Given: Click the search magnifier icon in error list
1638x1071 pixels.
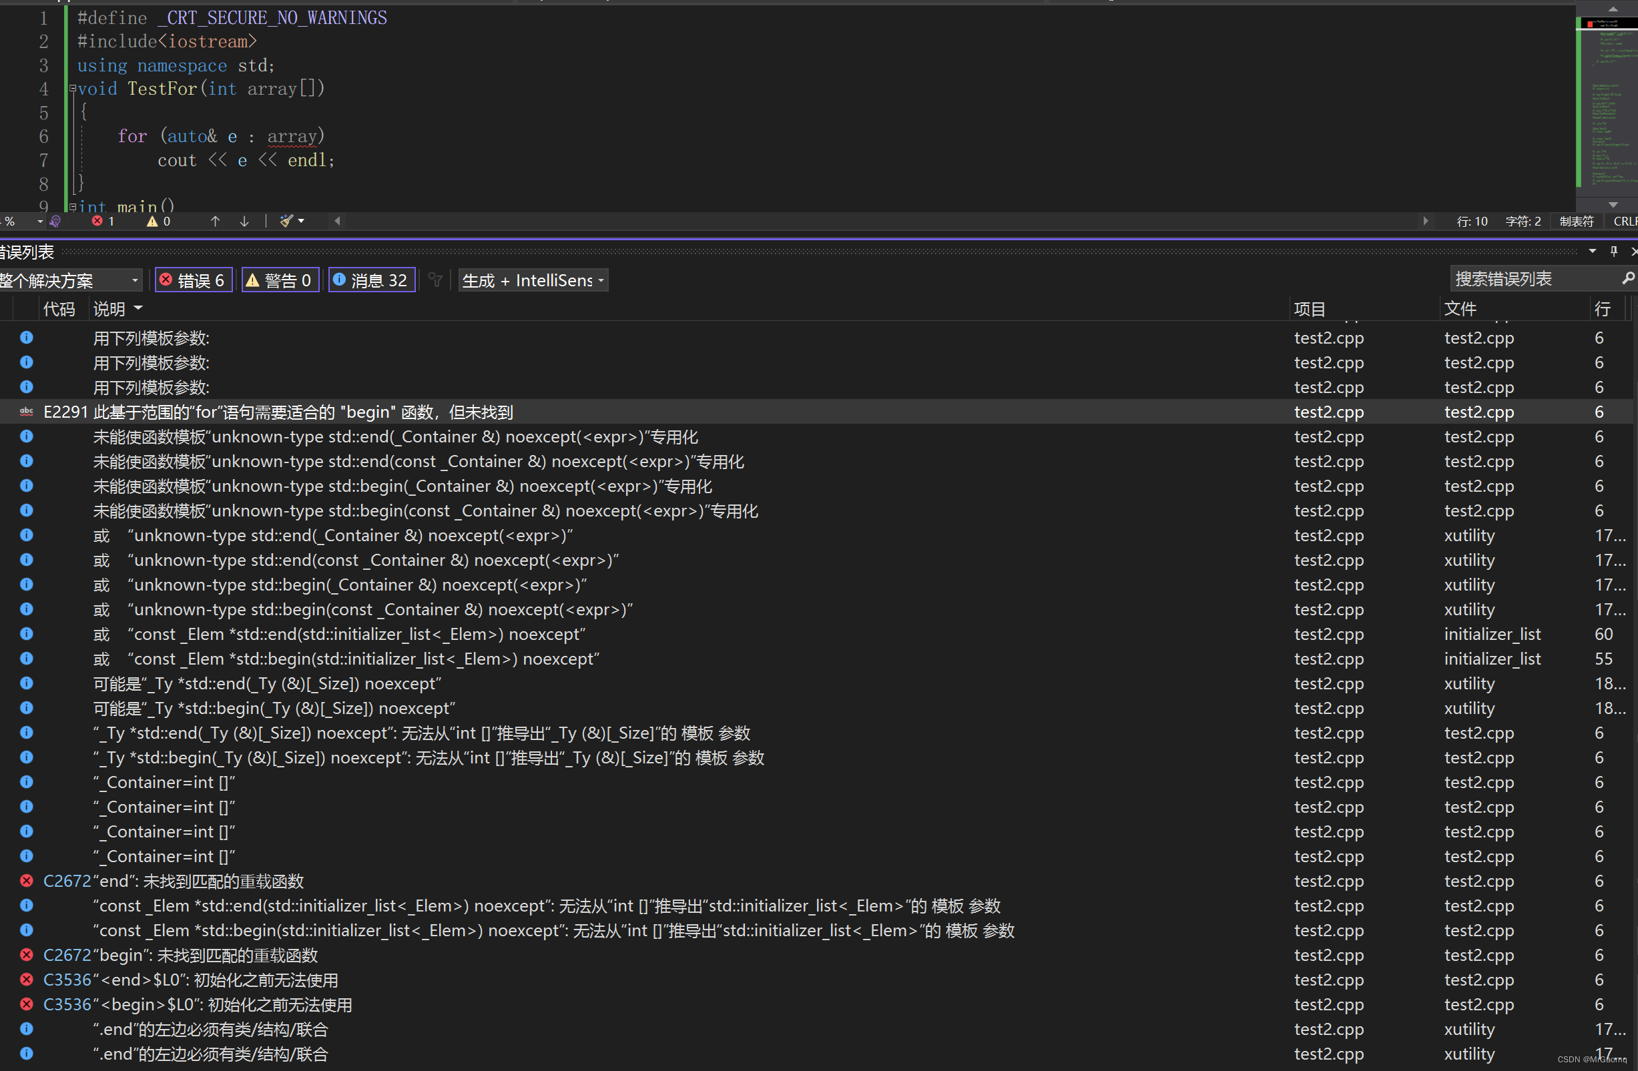Looking at the screenshot, I should point(1628,278).
